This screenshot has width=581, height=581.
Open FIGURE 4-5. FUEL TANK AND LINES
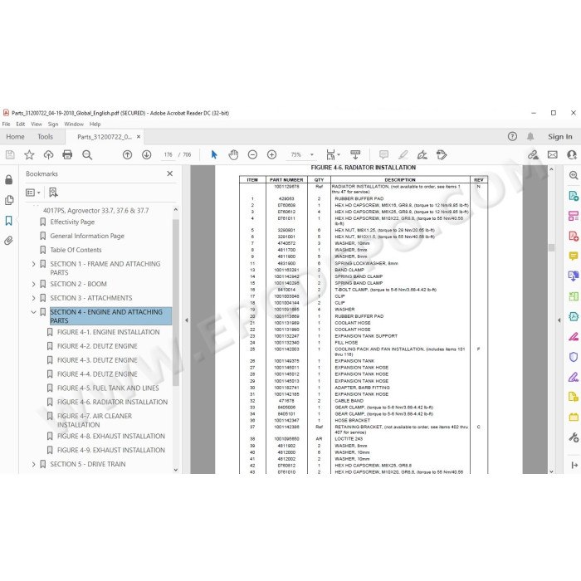[x=108, y=388]
